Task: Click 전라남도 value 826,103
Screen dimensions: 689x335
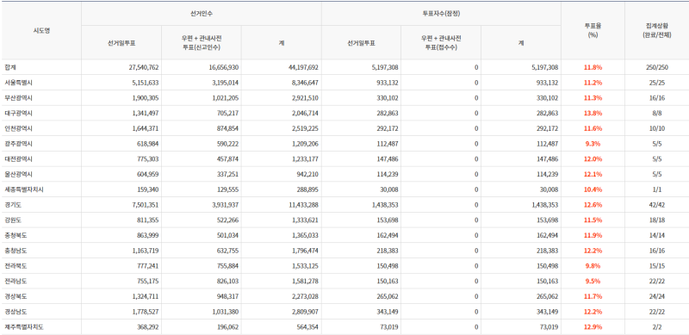Action: [228, 281]
